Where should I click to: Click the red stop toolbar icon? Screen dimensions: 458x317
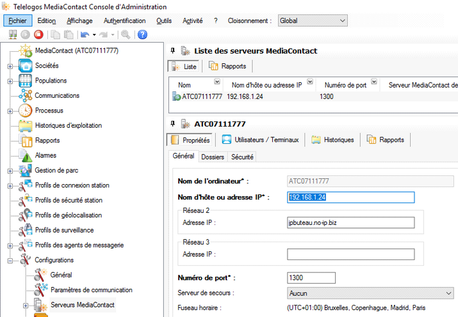point(38,35)
